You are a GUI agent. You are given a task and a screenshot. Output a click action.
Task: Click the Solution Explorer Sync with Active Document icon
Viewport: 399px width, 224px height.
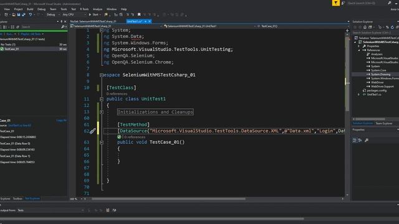coord(387,27)
